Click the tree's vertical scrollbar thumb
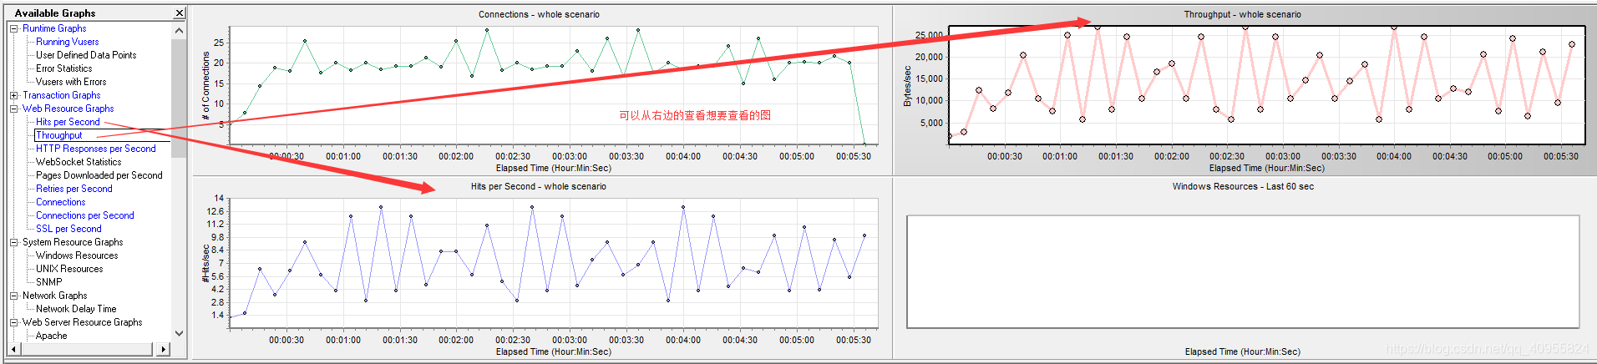Screen dimensions: 1597x364 click(179, 98)
